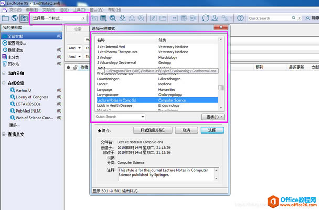The width and height of the screenshot is (319, 210).
Task: Collapse the 简介 details section
Action: click(100, 131)
